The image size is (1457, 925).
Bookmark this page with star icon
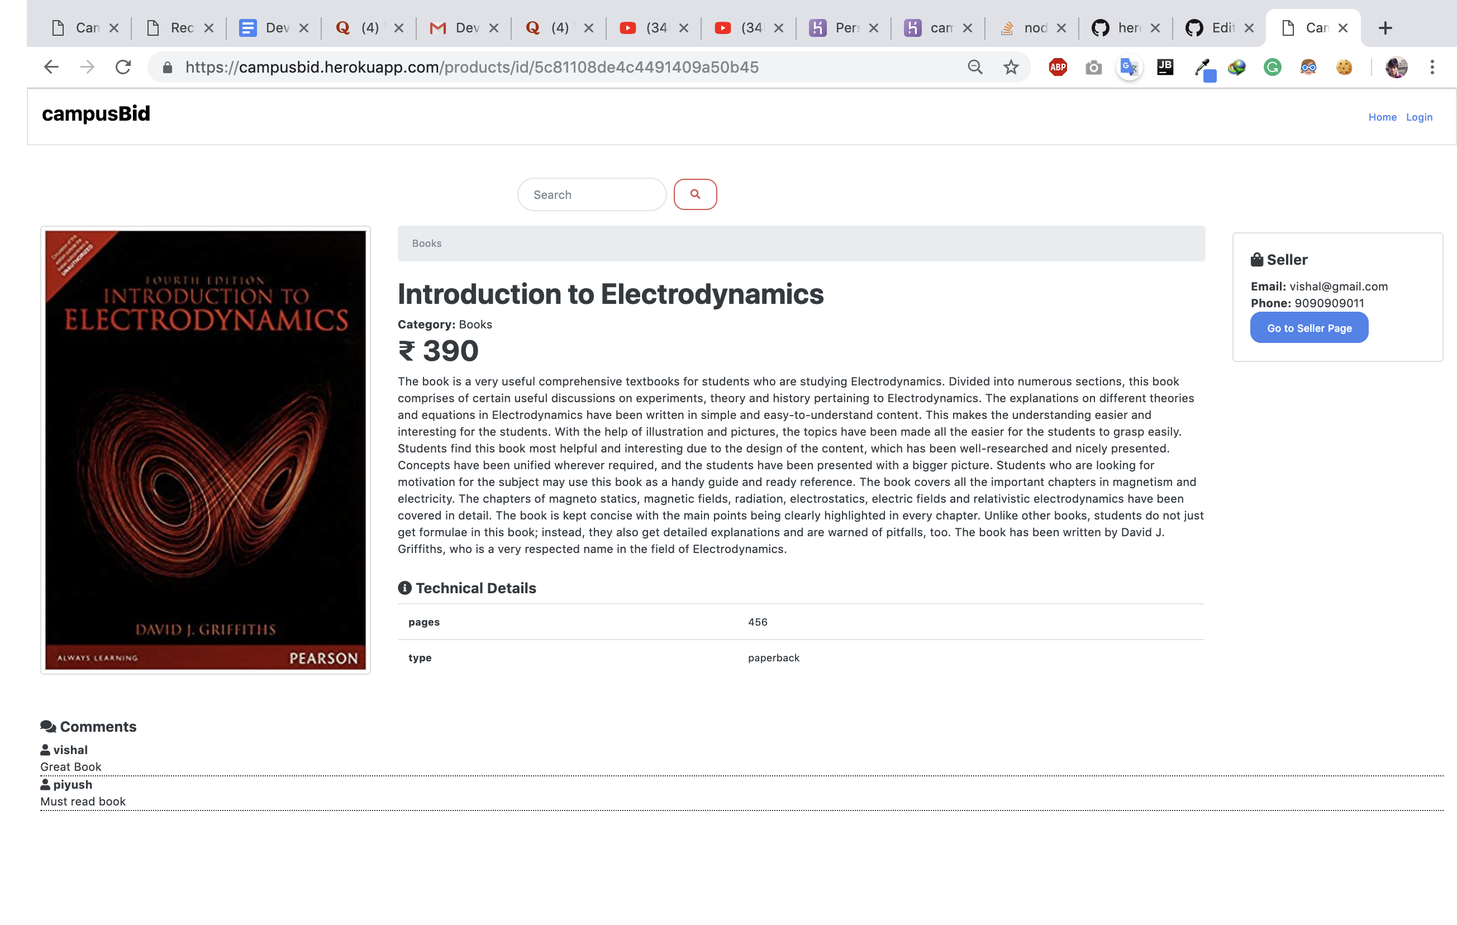[x=1011, y=67]
